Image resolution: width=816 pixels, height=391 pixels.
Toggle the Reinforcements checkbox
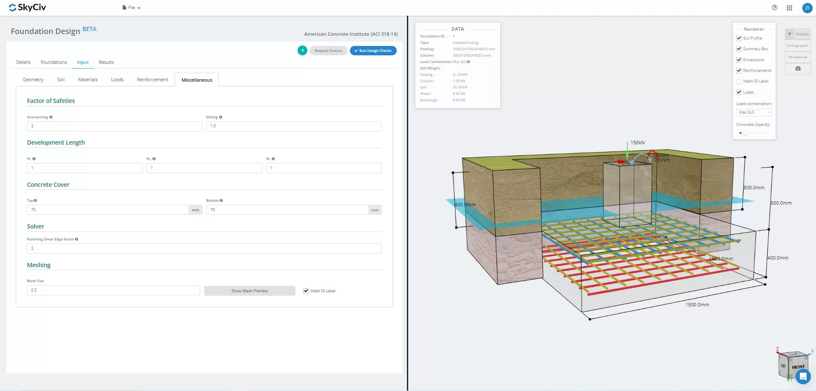739,71
